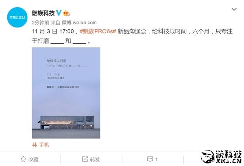Click the 收藏 star icon
The image size is (244, 166).
click(x=23, y=159)
